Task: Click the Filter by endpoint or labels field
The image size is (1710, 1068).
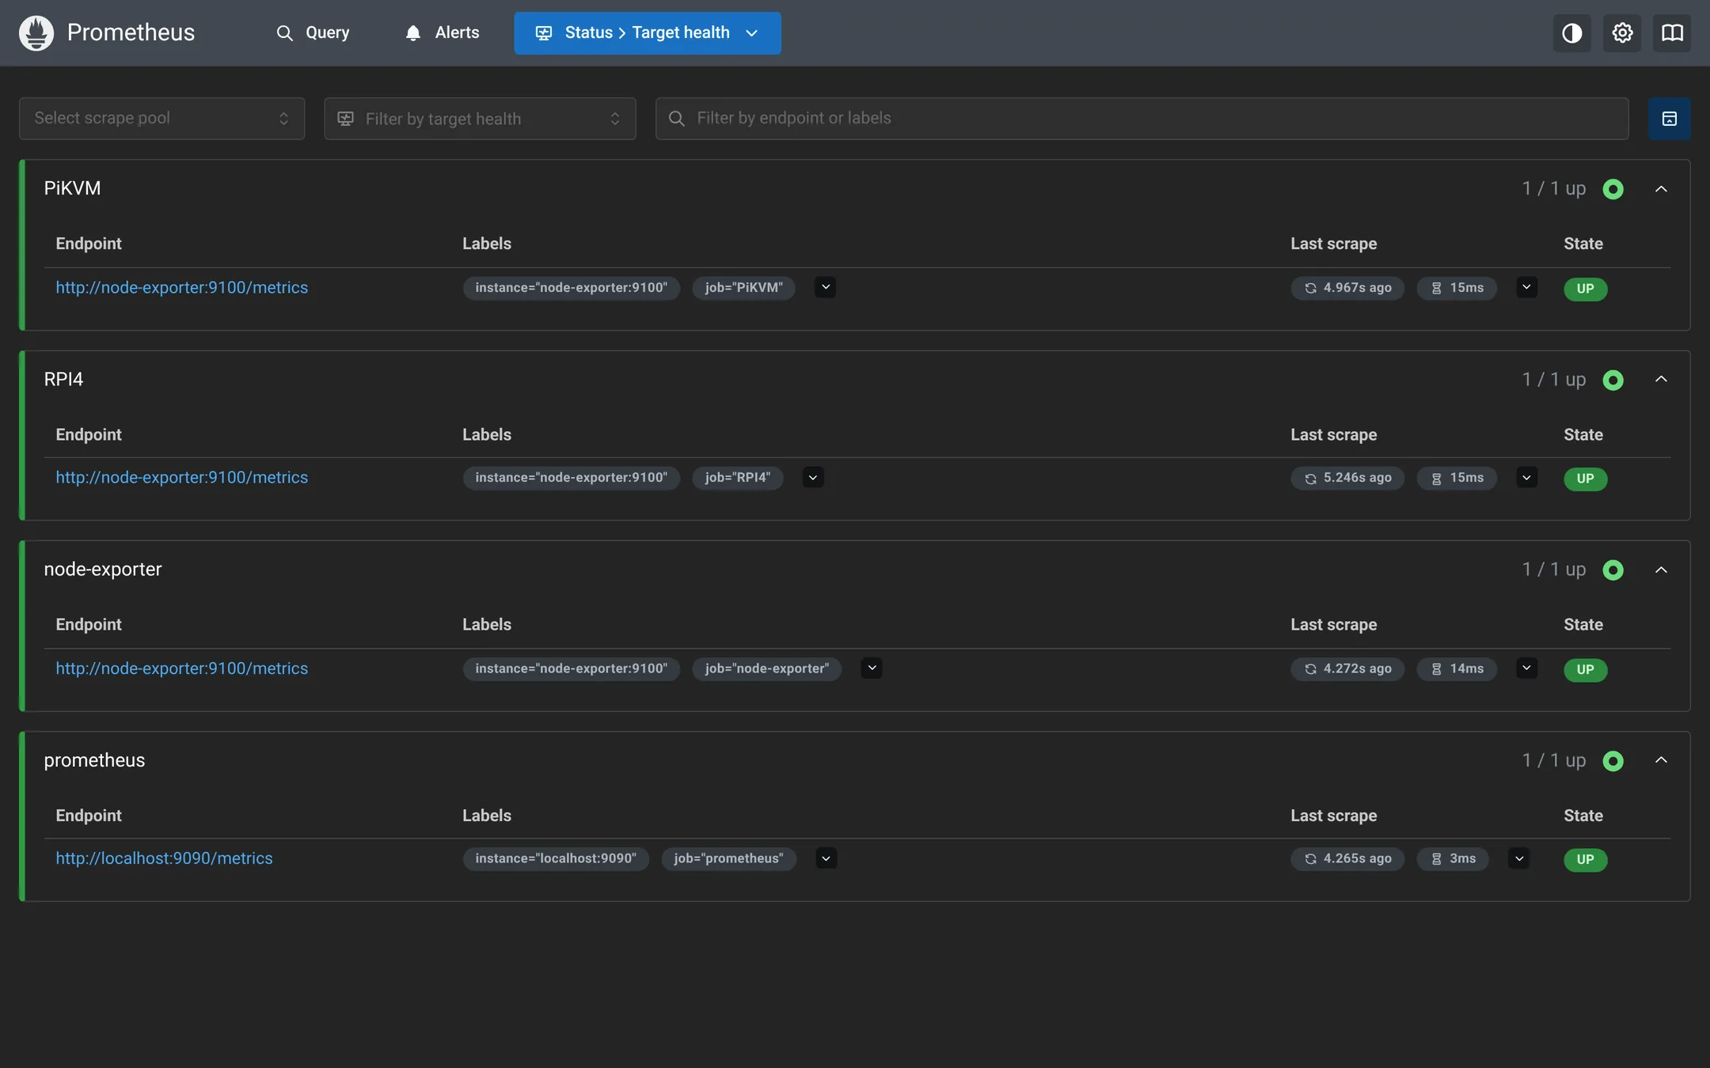Action: 1142,119
